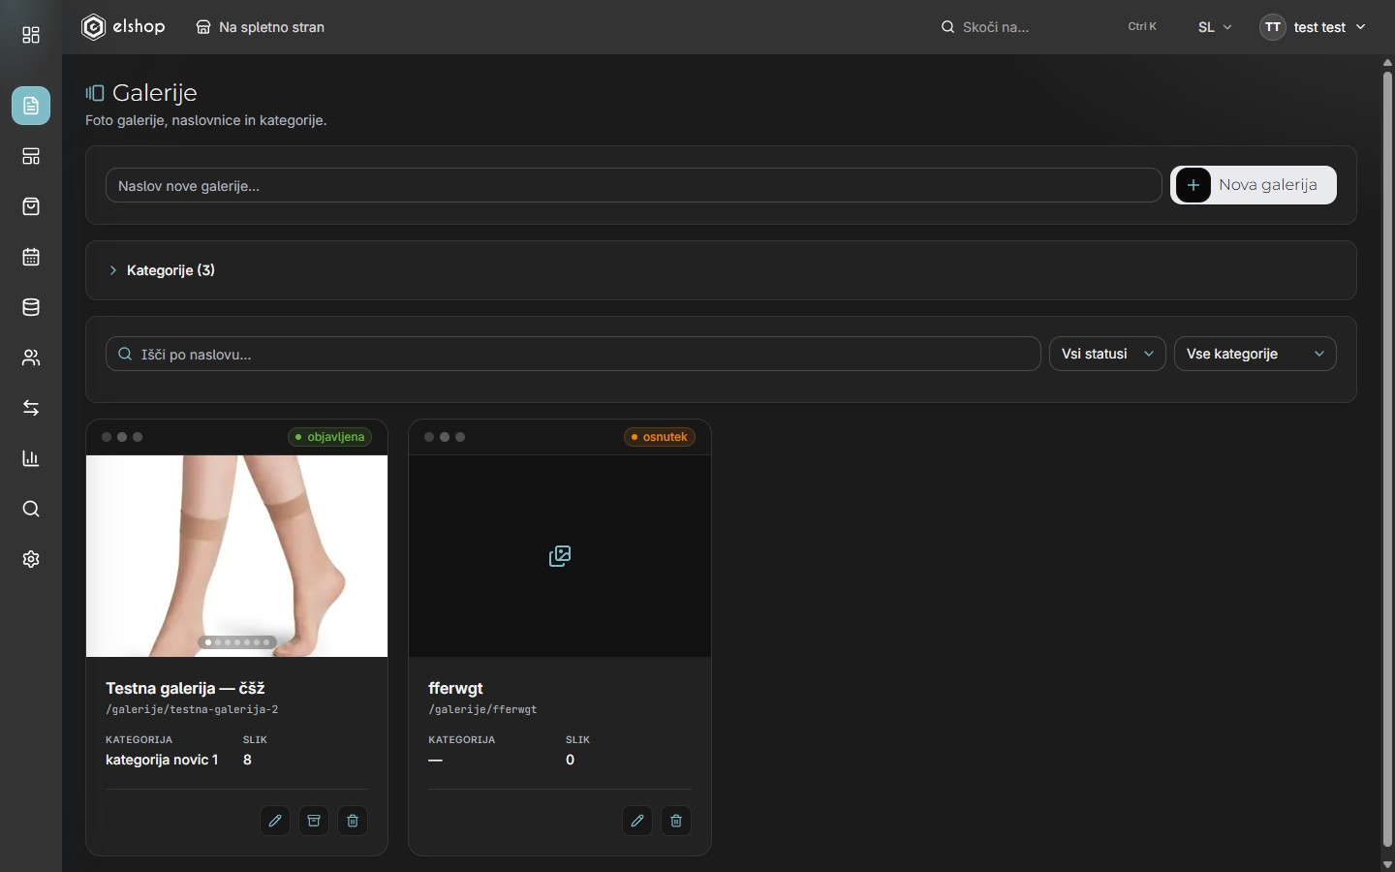Image resolution: width=1395 pixels, height=872 pixels.
Task: Open the fferwgt gallery title
Action: click(x=455, y=688)
